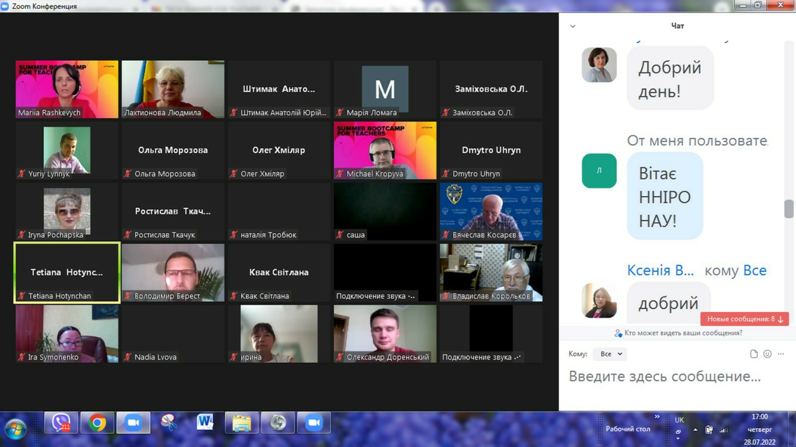This screenshot has height=447, width=796.
Task: Click 'Кто может видеть ваши сообщения?' link
Action: pyautogui.click(x=683, y=333)
